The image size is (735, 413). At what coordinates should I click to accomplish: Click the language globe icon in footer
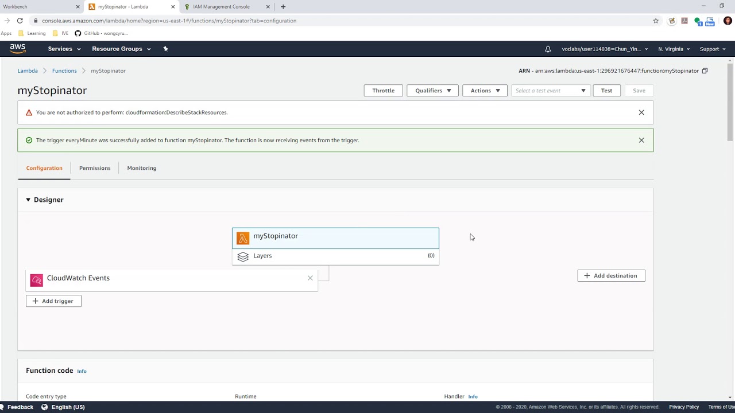coord(44,407)
